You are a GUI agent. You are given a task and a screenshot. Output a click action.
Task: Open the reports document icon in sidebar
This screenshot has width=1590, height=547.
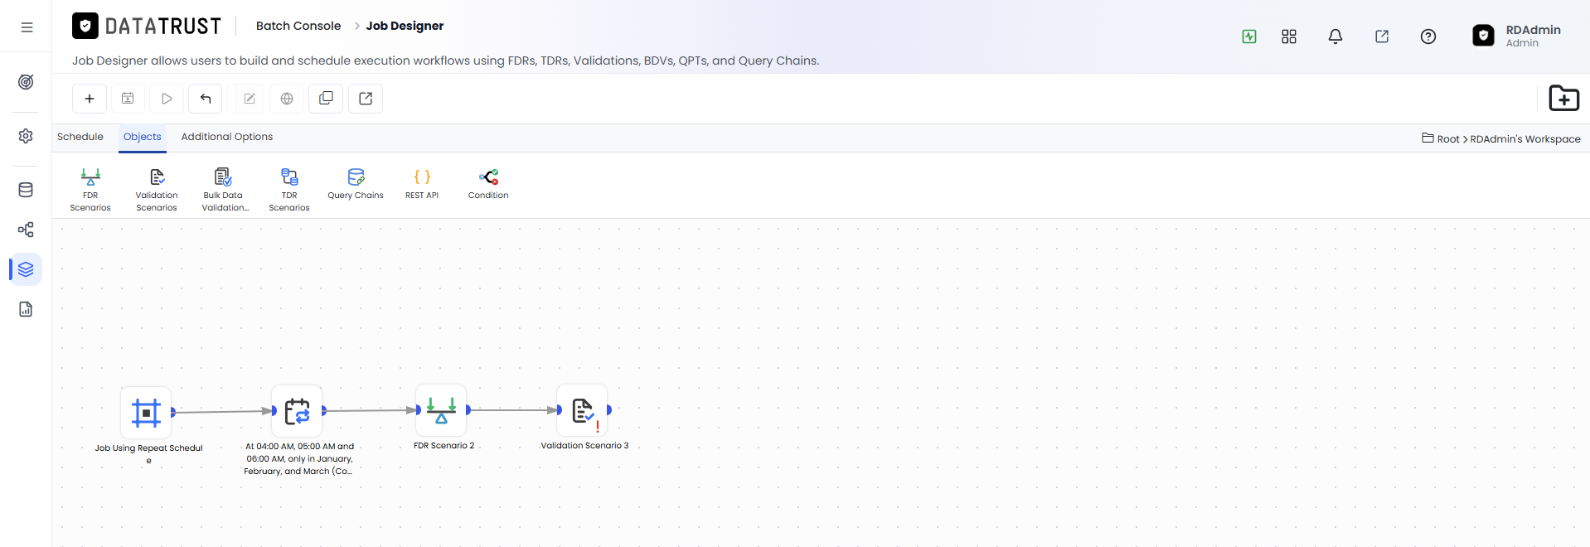pyautogui.click(x=26, y=309)
